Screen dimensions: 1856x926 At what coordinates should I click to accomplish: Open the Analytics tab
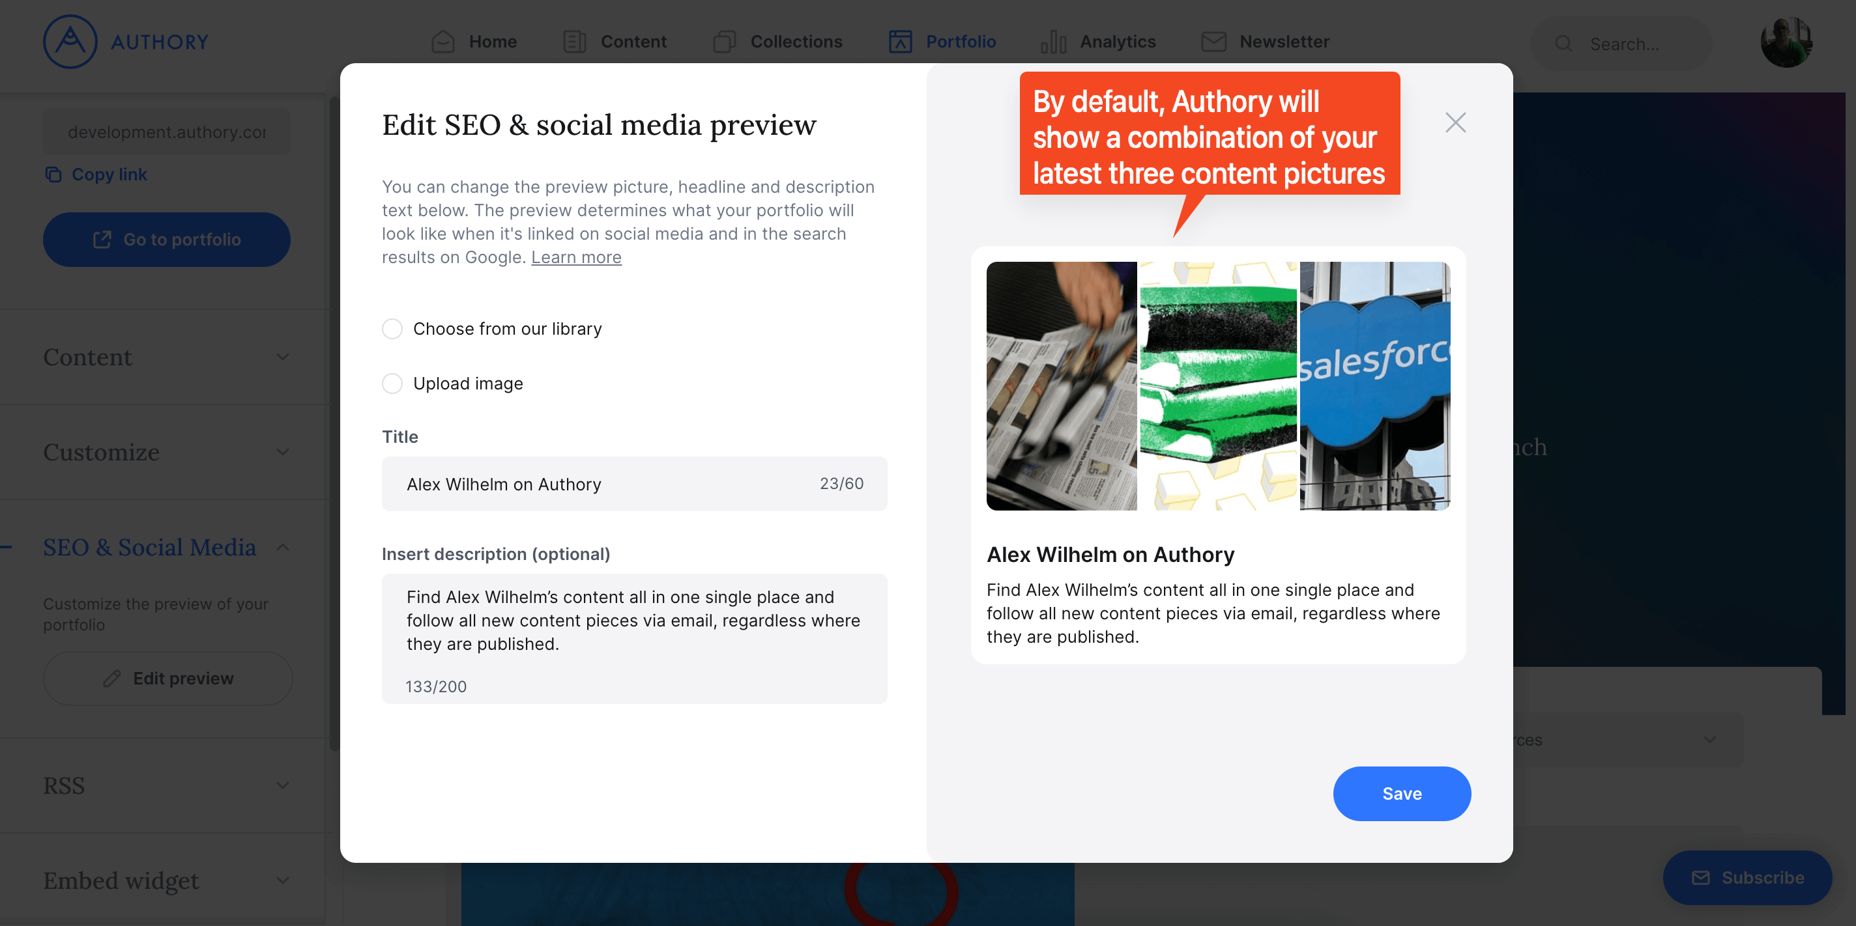click(1098, 42)
